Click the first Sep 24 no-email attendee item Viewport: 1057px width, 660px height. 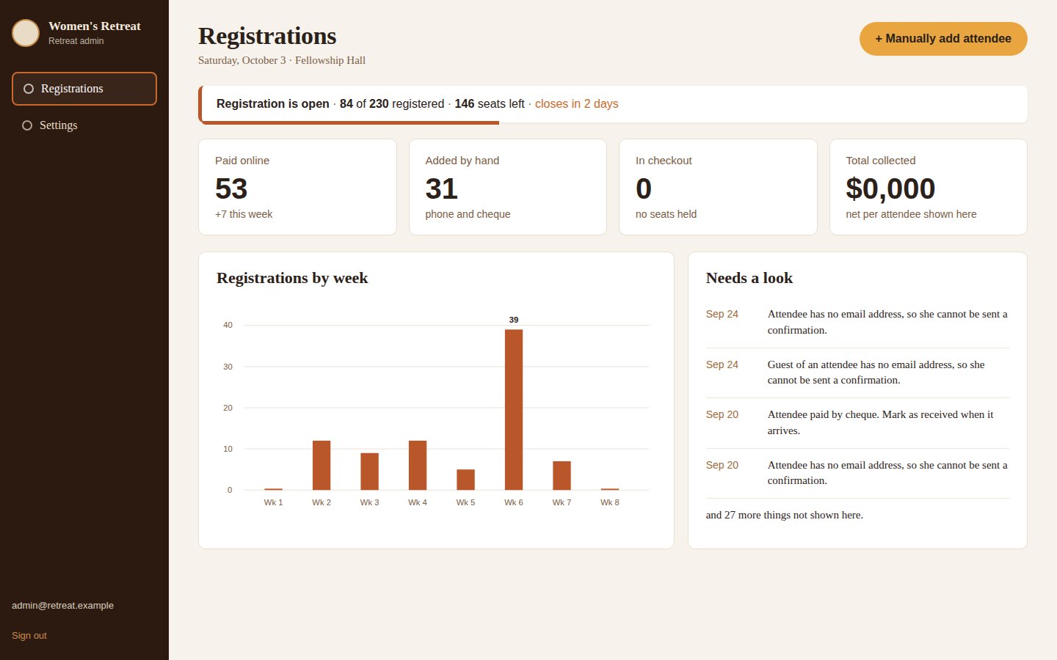857,322
